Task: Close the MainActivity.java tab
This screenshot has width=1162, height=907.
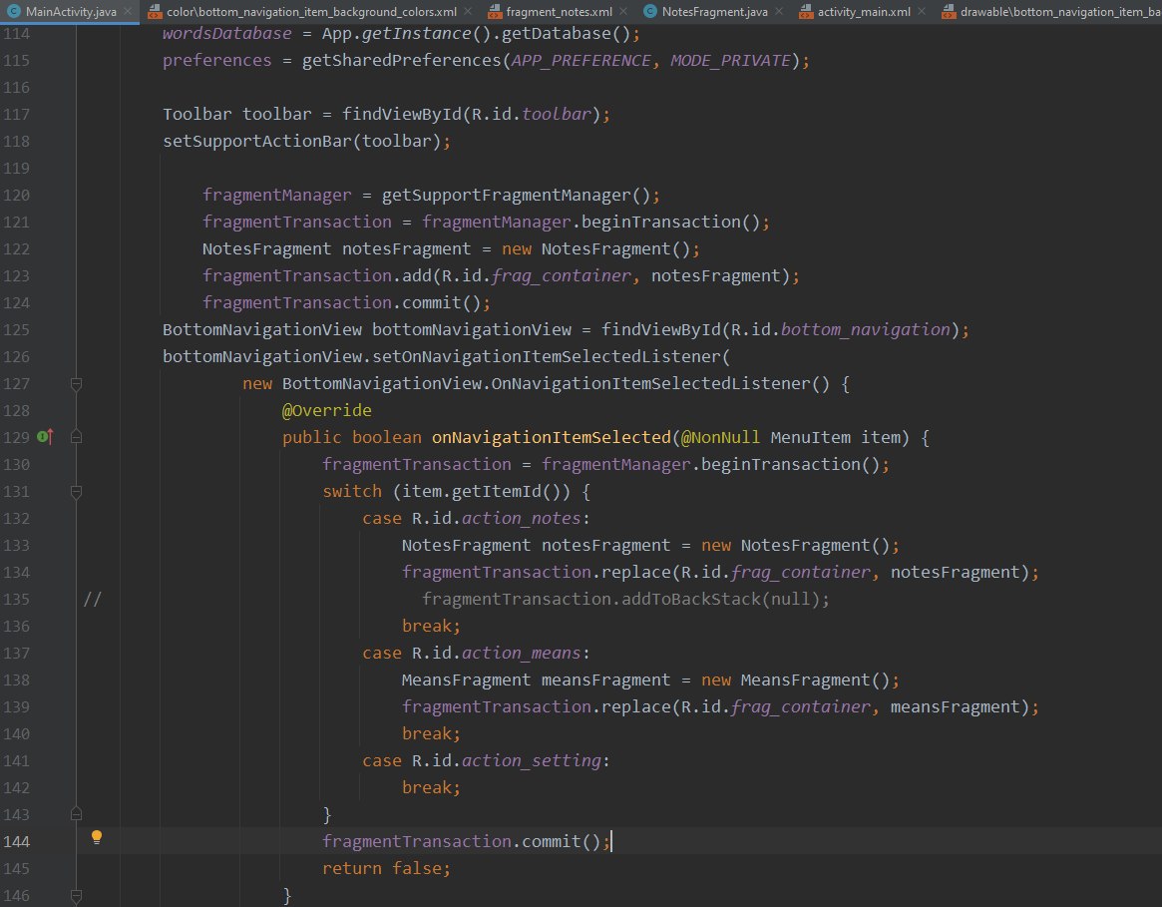Action: tap(128, 11)
